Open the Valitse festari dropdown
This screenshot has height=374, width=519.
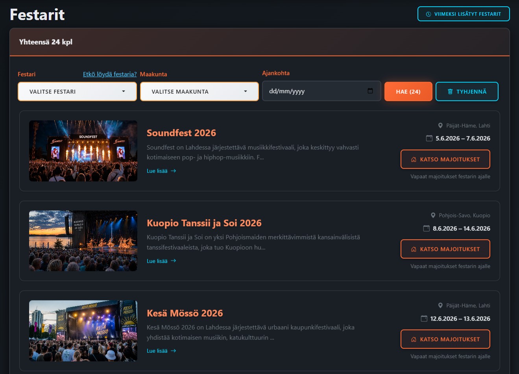[77, 91]
